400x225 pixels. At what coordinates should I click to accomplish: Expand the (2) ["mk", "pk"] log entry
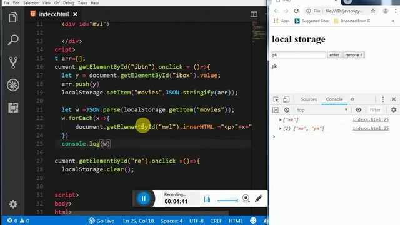(280, 129)
